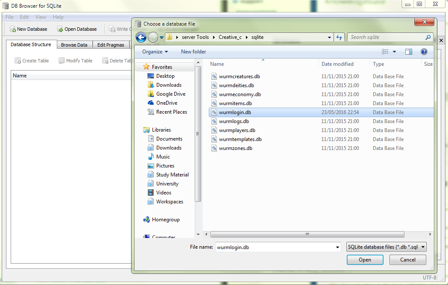Open the File menu
The image size is (448, 285).
point(9,17)
